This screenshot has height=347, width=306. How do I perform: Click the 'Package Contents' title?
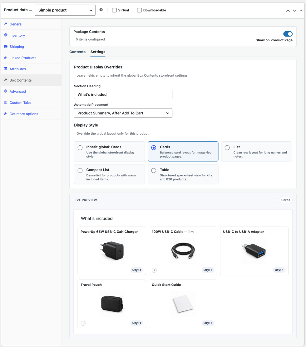[89, 32]
